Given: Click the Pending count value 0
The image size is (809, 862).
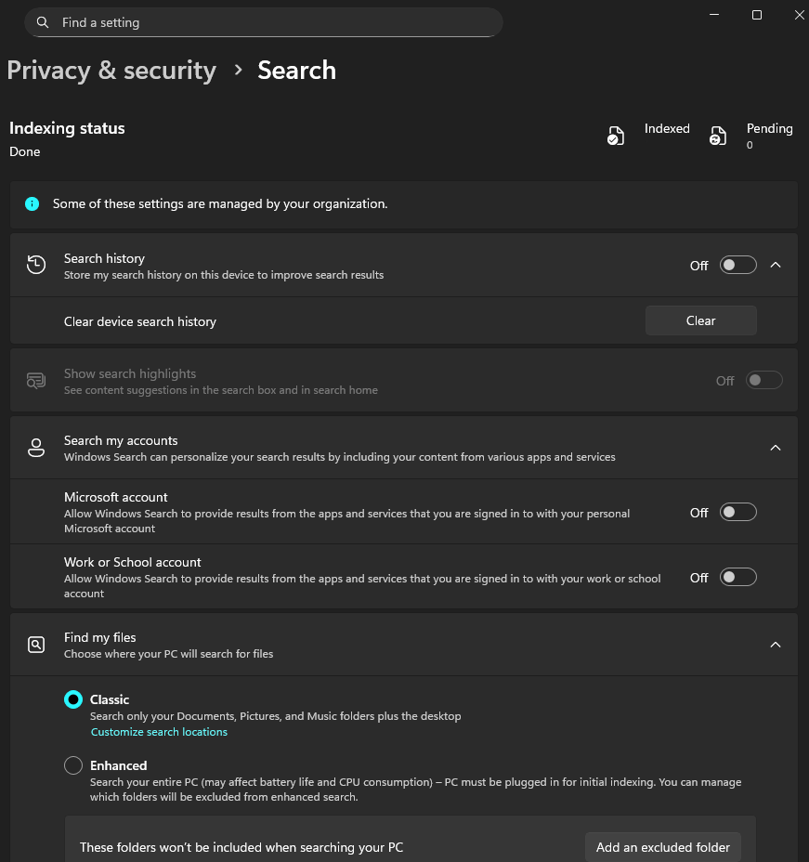Looking at the screenshot, I should [x=750, y=145].
